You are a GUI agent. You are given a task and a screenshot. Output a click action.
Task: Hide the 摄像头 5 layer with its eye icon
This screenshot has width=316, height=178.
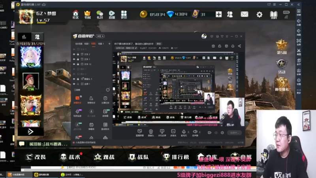tap(74, 79)
